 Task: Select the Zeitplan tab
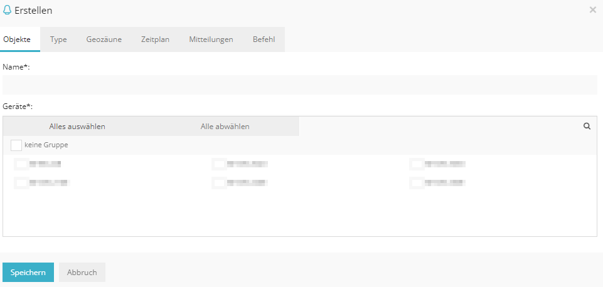pyautogui.click(x=155, y=39)
